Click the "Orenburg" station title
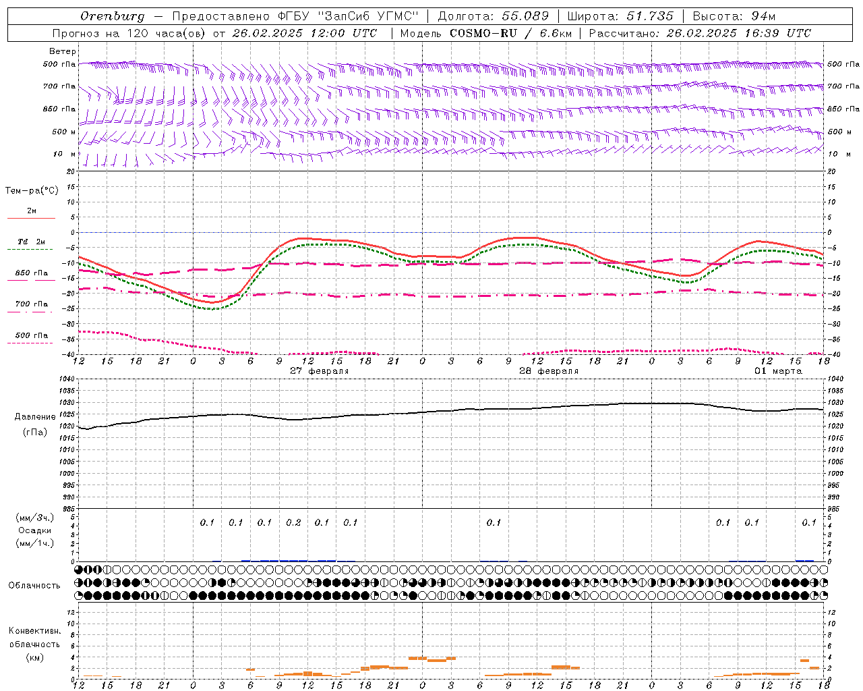The height and width of the screenshot is (691, 863). (x=112, y=16)
